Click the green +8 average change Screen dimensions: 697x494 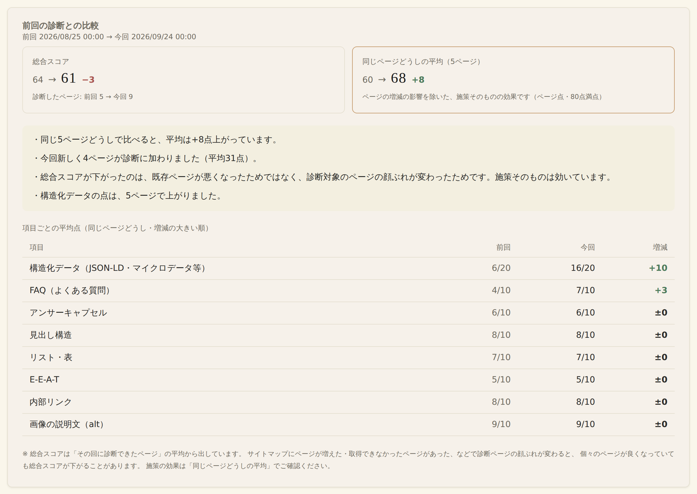pos(418,80)
